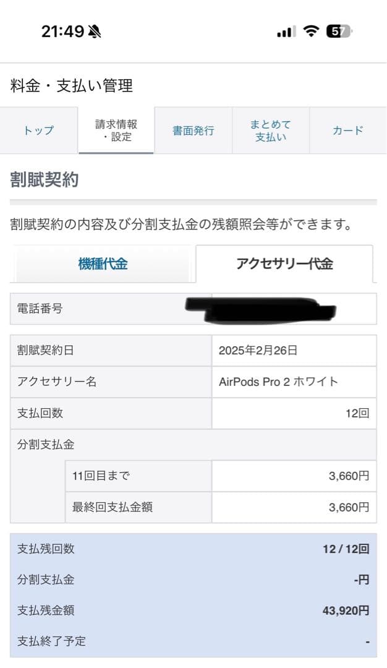Switch to the トップ tab
Viewport: 387px width, 668px height.
[x=38, y=131]
